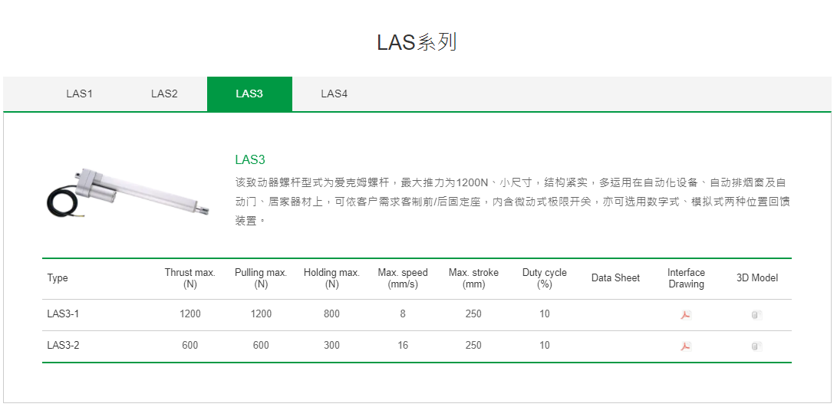Click the LAS系列 page title
This screenshot has width=837, height=407.
417,42
